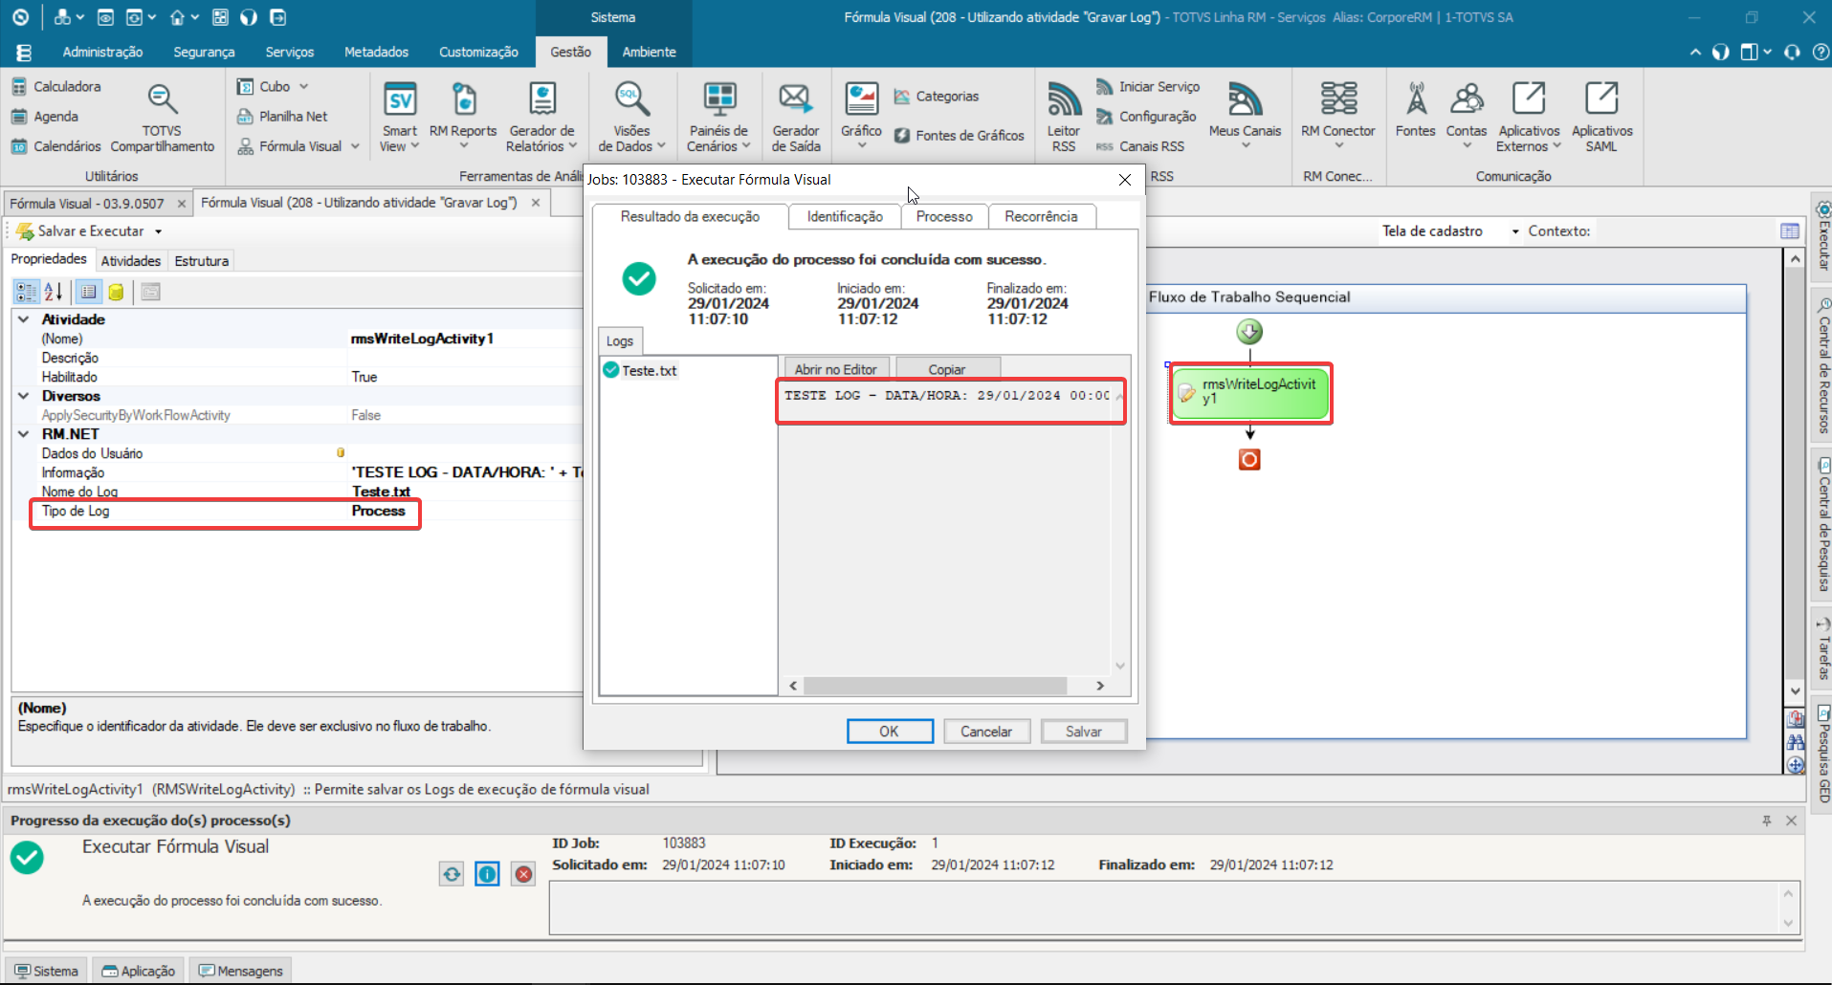Click Salvar e Executar button
This screenshot has height=985, width=1832.
pos(80,231)
